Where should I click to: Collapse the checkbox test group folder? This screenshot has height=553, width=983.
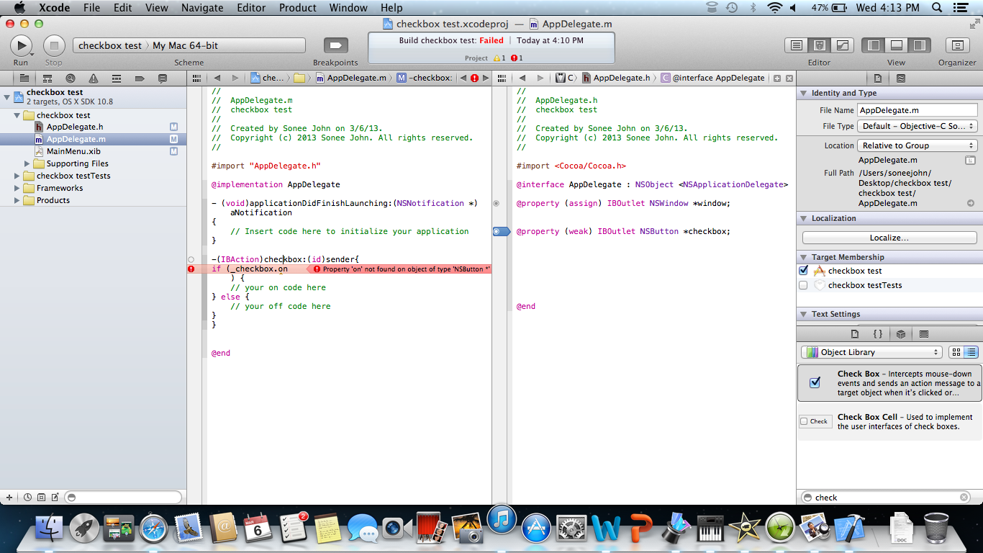[x=17, y=115]
